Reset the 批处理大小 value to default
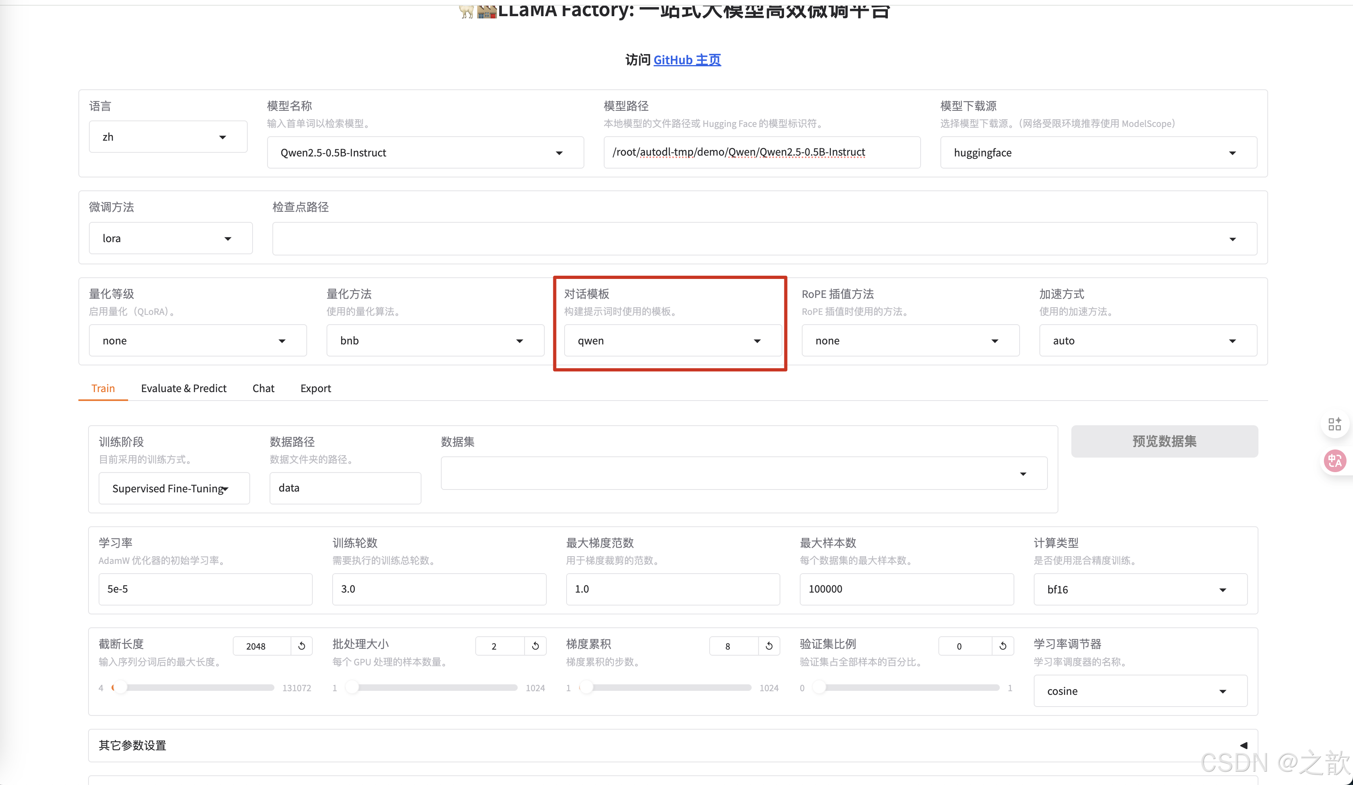This screenshot has height=785, width=1353. pos(535,646)
